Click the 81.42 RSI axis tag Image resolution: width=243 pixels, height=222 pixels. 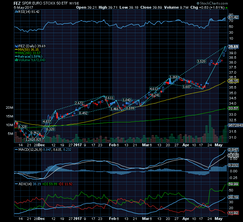point(233,17)
